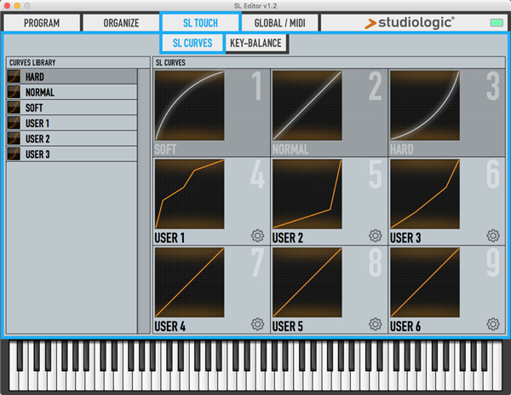Click the SOFT curve icon in library
The image size is (511, 395).
pyautogui.click(x=14, y=107)
